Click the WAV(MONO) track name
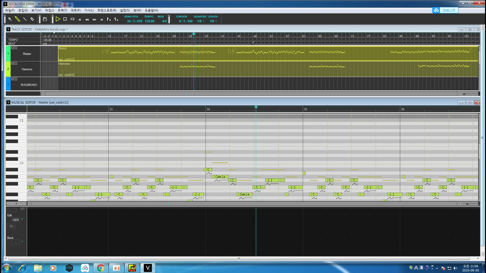Screen dimensions: 486x273 29,85
